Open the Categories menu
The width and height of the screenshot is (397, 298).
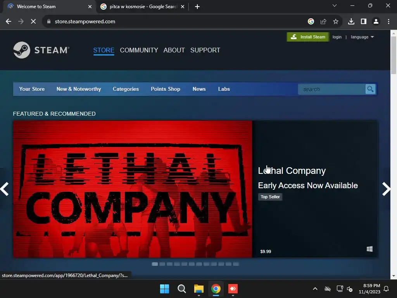[126, 89]
